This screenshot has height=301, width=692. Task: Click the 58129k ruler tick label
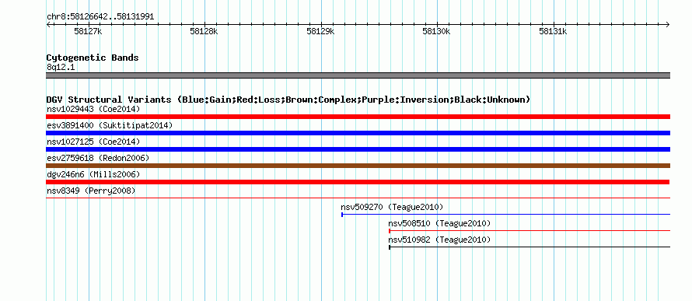(320, 31)
